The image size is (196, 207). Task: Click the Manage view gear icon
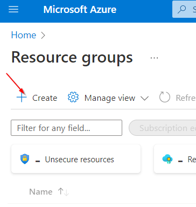click(x=73, y=97)
